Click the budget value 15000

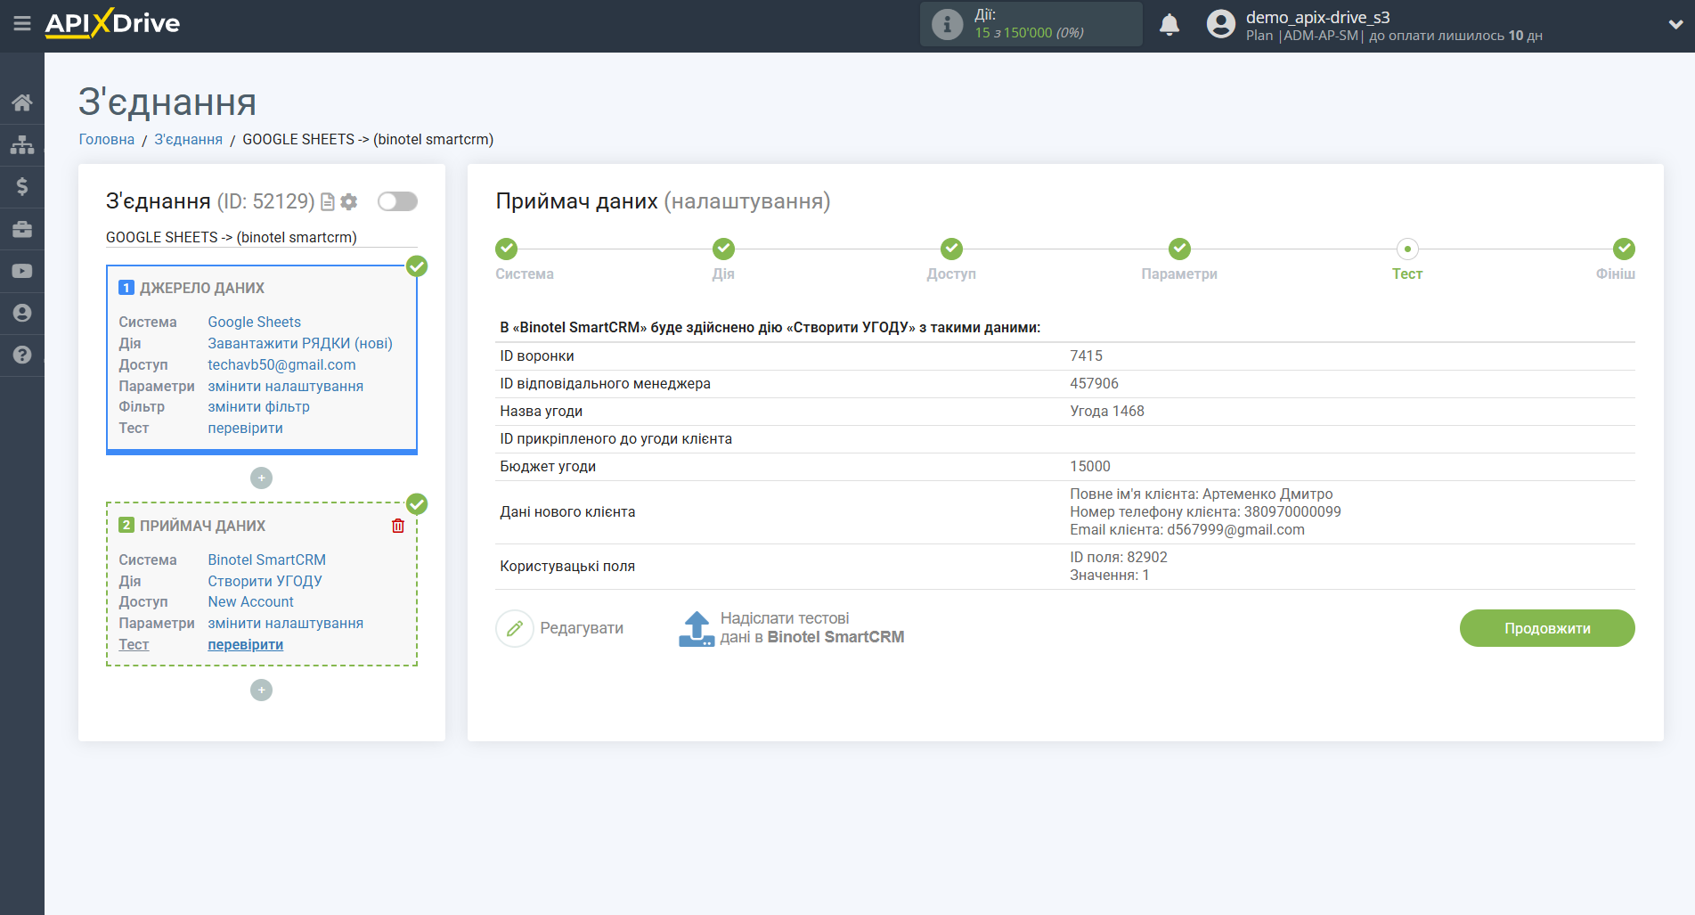tap(1090, 466)
